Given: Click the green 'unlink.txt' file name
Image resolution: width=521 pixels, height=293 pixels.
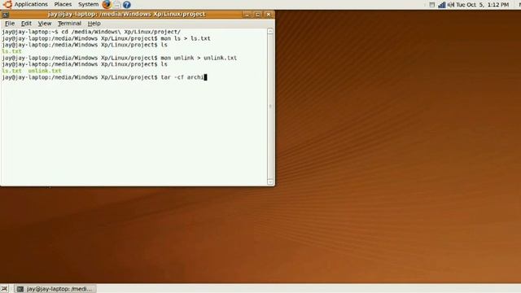Looking at the screenshot, I should click(45, 71).
